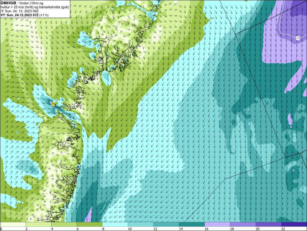Image resolution: width=307 pixels, height=231 pixels.
Task: Pick the 8-10 m/s light cyan swatch
Action: click(115, 224)
